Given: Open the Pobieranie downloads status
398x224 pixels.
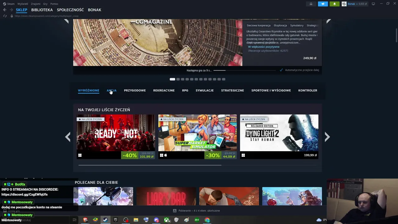Looking at the screenshot, I should (197, 211).
